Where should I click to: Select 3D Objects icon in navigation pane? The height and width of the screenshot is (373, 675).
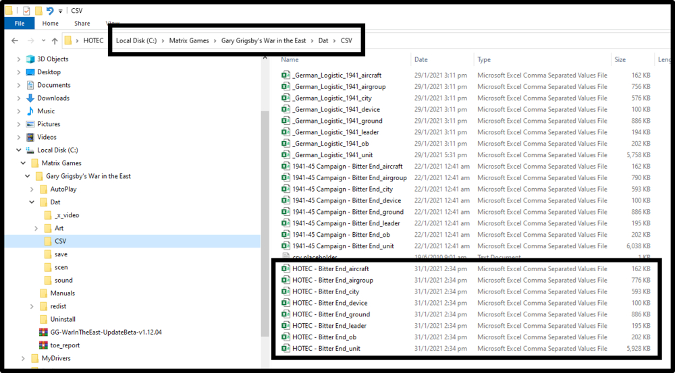pyautogui.click(x=30, y=59)
